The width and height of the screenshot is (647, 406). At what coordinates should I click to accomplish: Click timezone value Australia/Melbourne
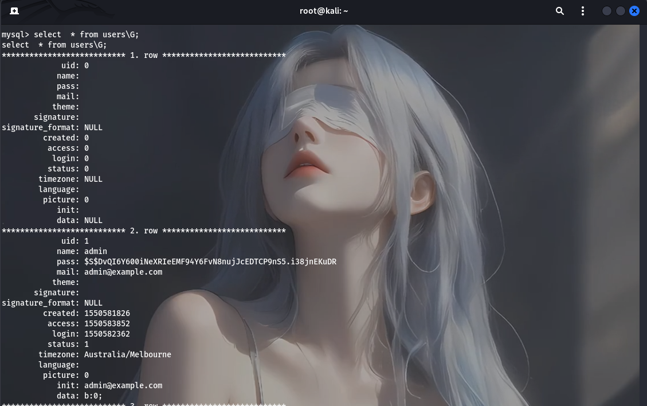coord(127,355)
